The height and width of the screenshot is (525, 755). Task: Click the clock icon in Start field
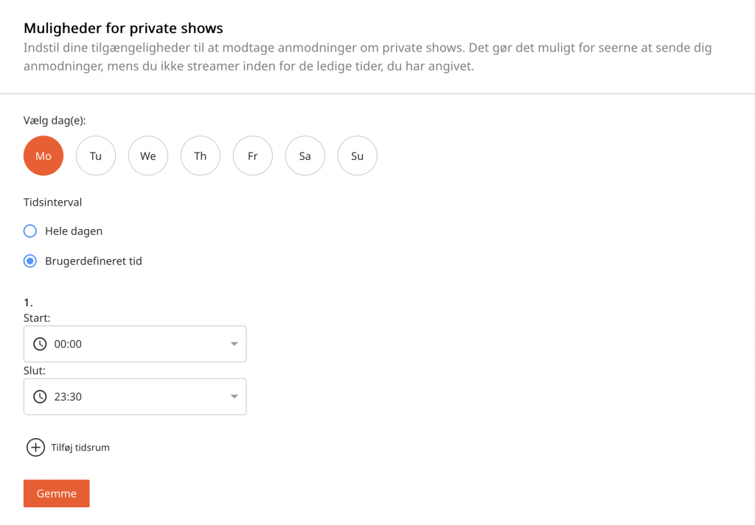pos(40,344)
